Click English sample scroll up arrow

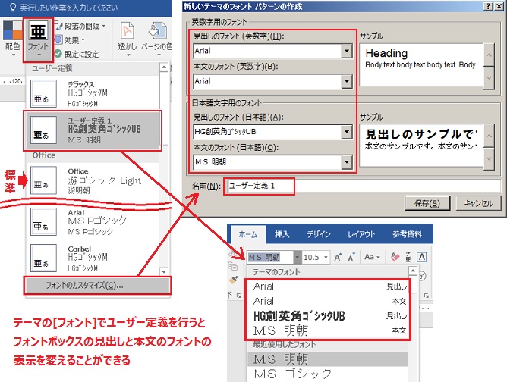click(x=490, y=55)
